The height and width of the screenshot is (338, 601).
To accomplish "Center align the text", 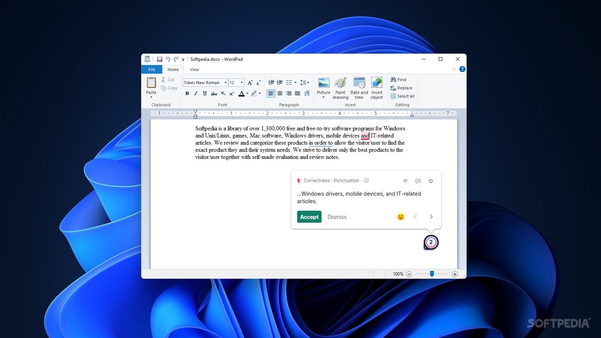I will pyautogui.click(x=280, y=94).
